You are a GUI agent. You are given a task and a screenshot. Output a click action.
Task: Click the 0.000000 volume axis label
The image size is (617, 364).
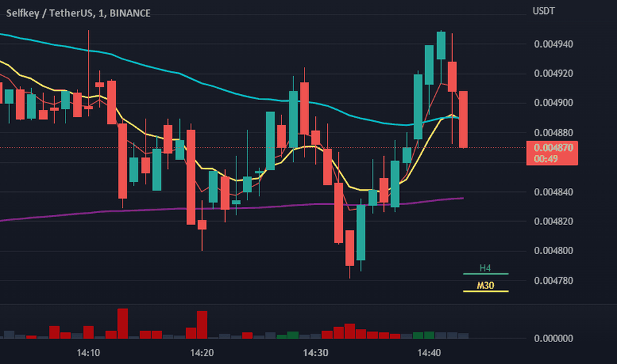coord(553,338)
